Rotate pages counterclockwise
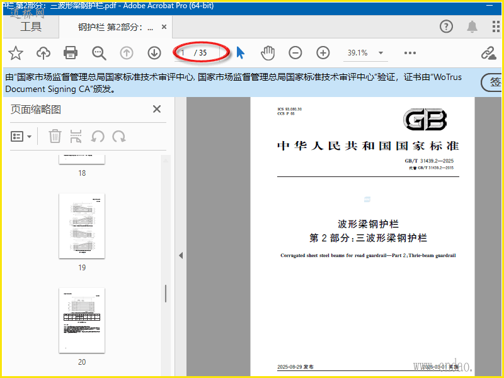Image resolution: width=504 pixels, height=378 pixels. (98, 136)
